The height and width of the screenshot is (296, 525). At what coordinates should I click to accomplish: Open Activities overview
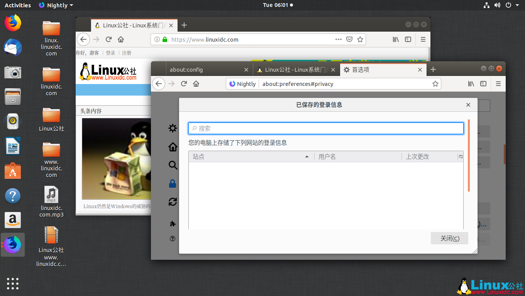(x=18, y=5)
